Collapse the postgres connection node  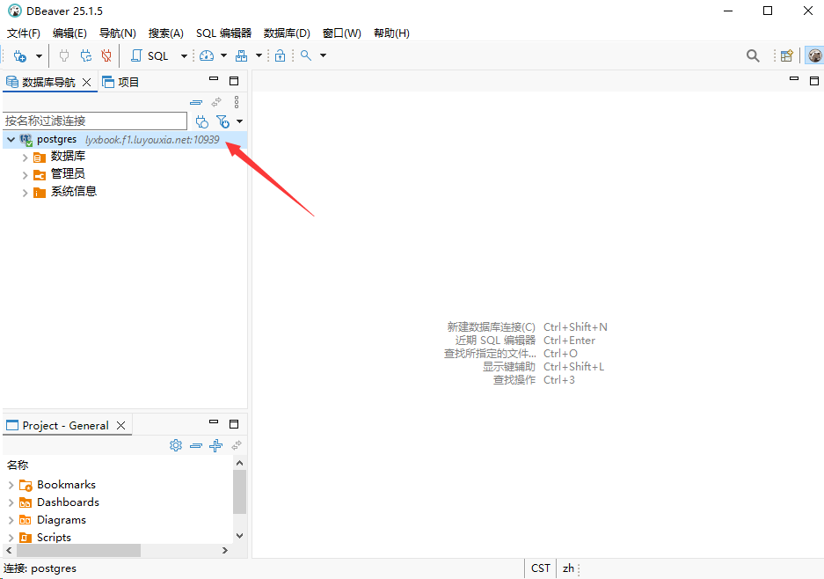click(11, 139)
